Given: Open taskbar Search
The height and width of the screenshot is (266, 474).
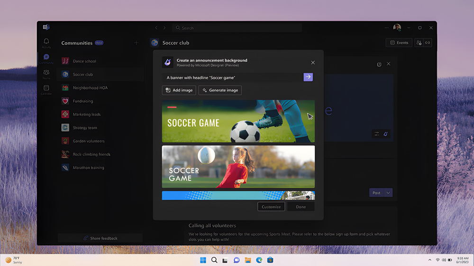Looking at the screenshot, I should (214, 260).
